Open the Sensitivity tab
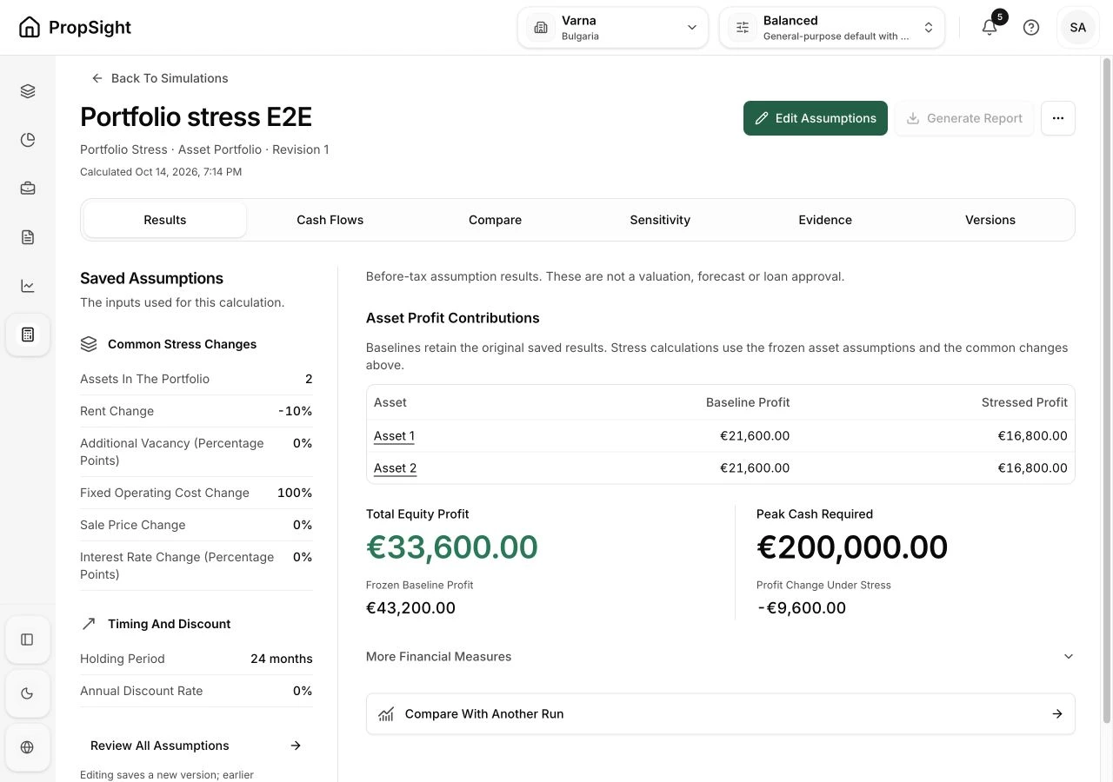The width and height of the screenshot is (1113, 782). tap(660, 220)
